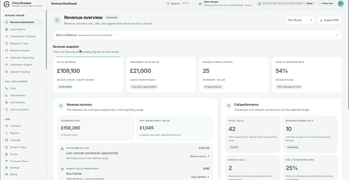349x180 pixels.
Task: Click the 175% attended-to-sold tag
Action: (x=289, y=87)
